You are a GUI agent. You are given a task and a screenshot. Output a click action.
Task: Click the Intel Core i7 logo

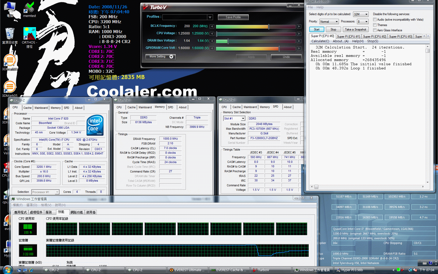point(95,125)
